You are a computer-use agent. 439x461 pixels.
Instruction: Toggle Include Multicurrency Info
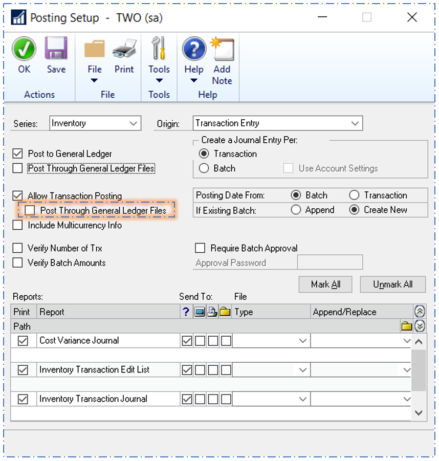click(18, 225)
